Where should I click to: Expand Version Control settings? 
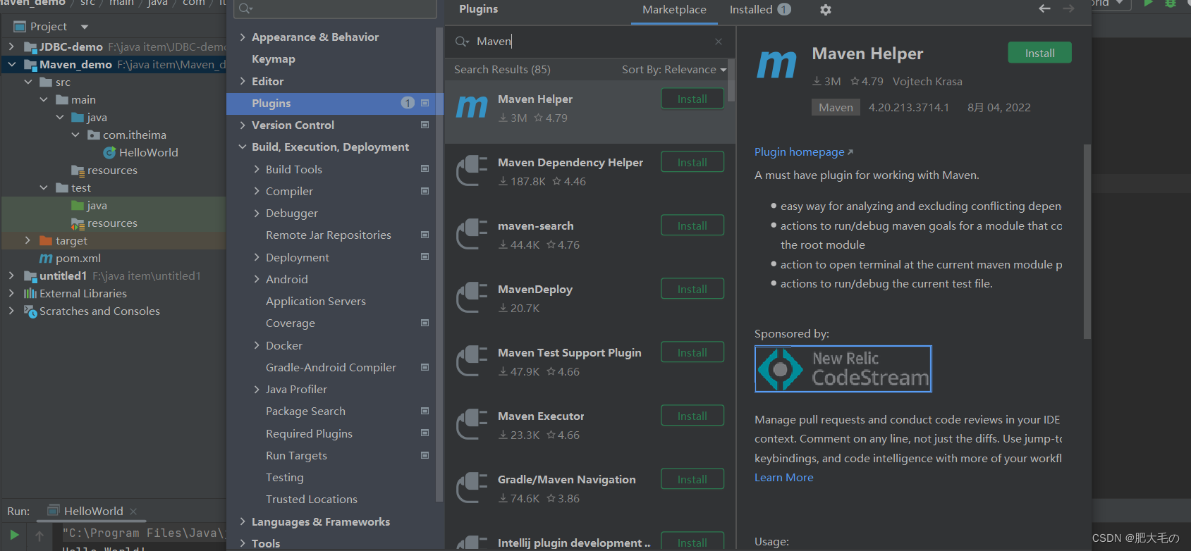tap(243, 125)
